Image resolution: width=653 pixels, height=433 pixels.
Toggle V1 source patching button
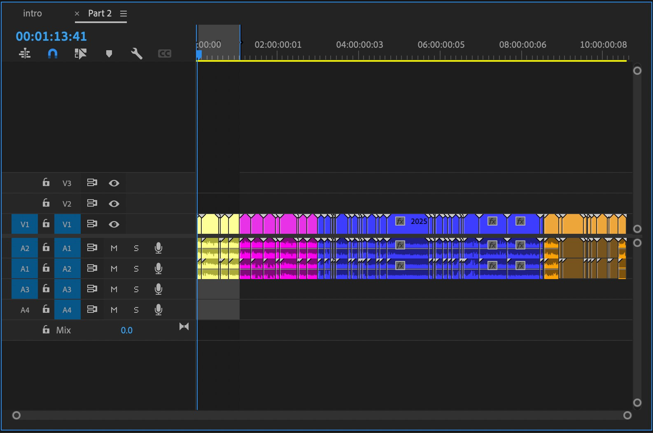coord(25,224)
